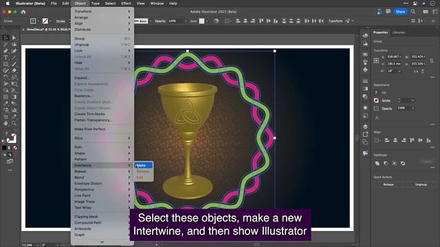Open the Transform submenu arrow
440x247 pixels.
point(129,12)
